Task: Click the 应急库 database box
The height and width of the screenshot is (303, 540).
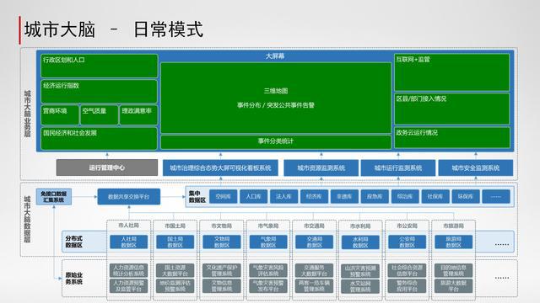Action: (375, 196)
